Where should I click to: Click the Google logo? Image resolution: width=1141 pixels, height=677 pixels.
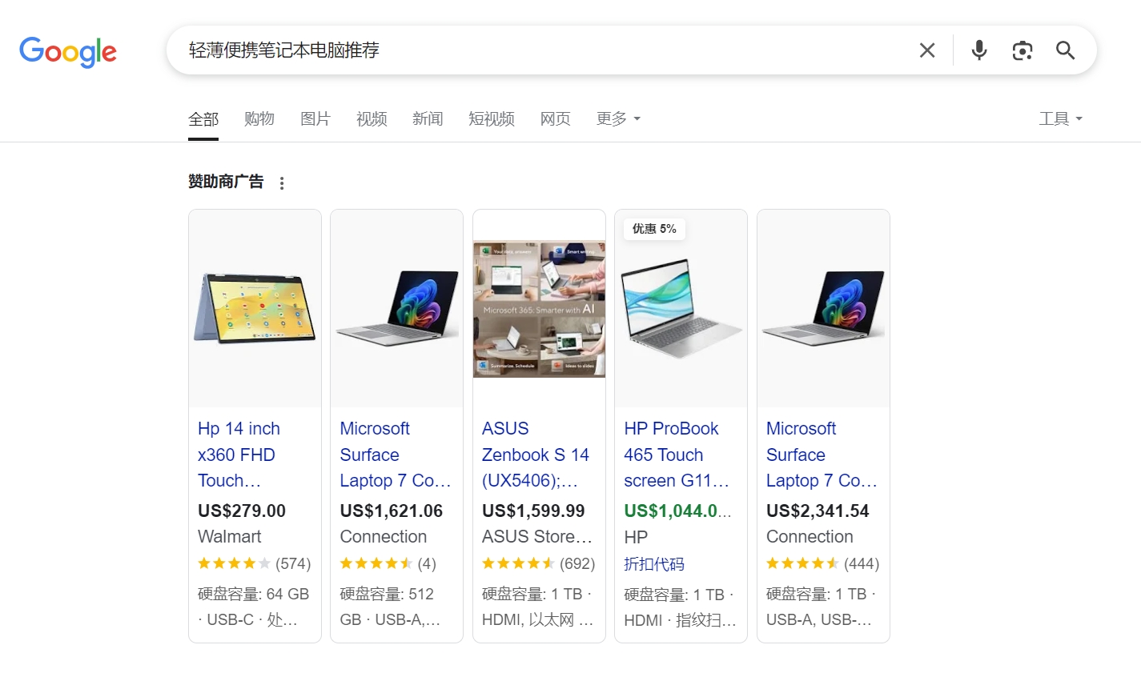tap(68, 52)
